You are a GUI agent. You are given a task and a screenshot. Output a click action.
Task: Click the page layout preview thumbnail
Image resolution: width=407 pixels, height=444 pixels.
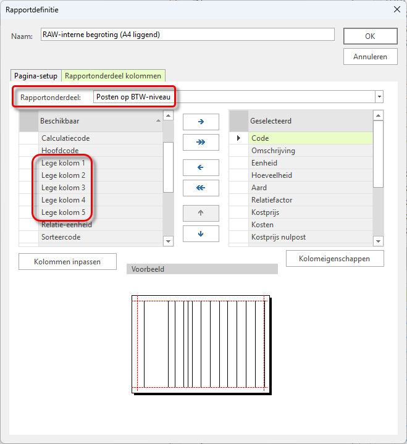[201, 345]
